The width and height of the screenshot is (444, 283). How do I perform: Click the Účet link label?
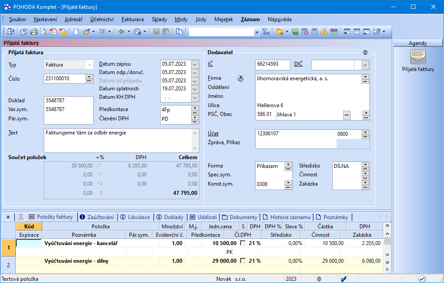pos(213,134)
